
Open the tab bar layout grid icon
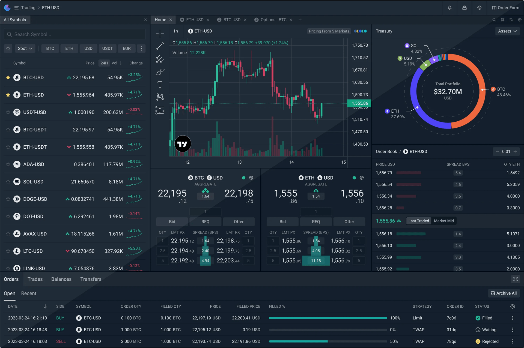click(503, 20)
